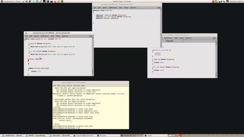This screenshot has width=244, height=137.
Task: Click the Firefox launcher icon in top panel
Action: pos(62,2)
